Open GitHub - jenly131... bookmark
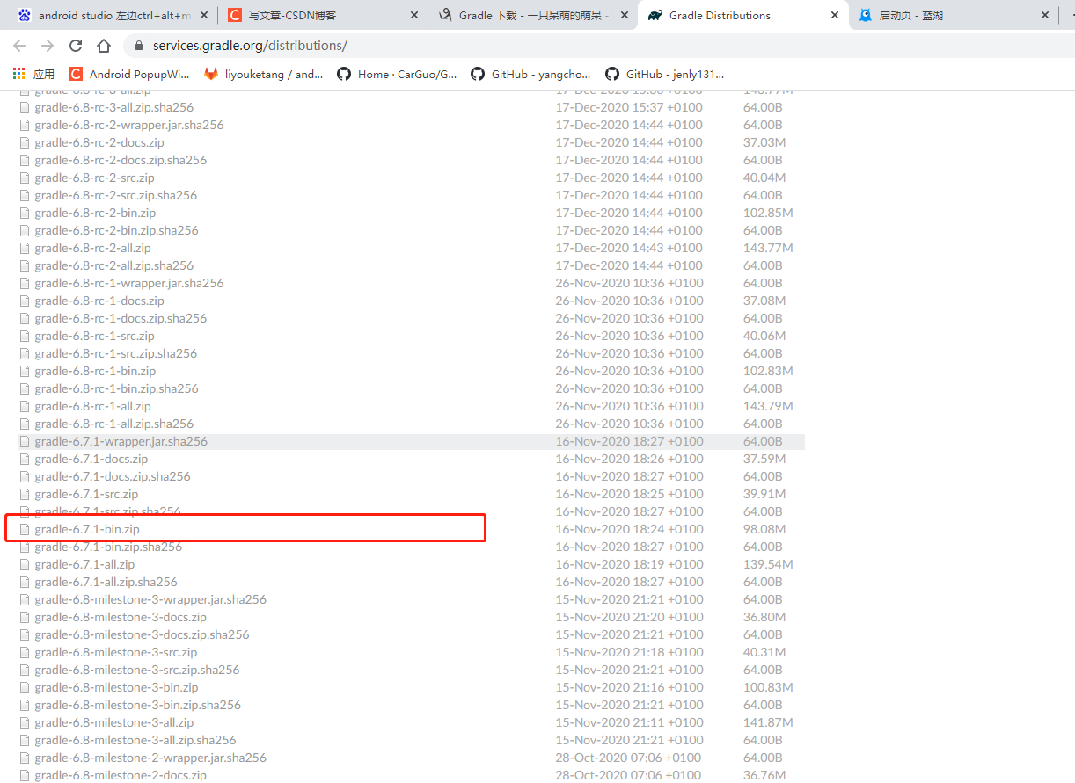1075x783 pixels. click(x=666, y=75)
